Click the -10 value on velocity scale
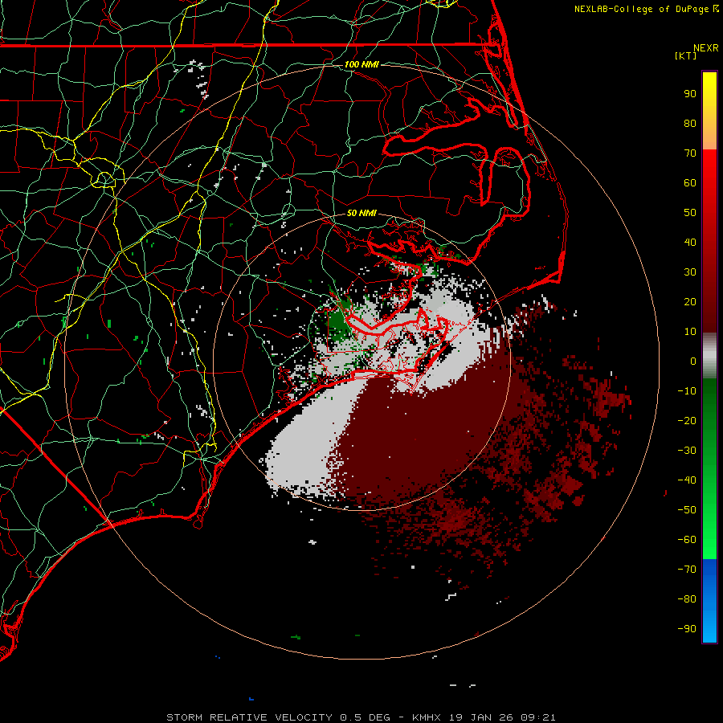 pyautogui.click(x=687, y=391)
